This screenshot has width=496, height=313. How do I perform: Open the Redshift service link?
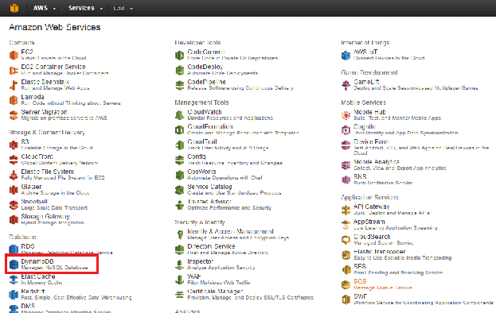tap(33, 292)
